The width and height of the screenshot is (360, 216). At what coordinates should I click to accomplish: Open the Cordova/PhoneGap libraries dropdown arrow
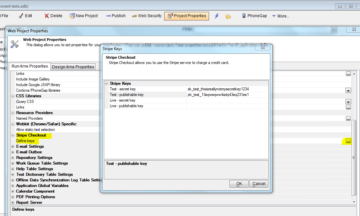[348, 90]
